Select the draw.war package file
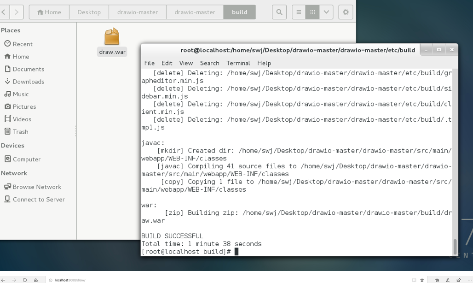473x283 pixels. tap(112, 42)
